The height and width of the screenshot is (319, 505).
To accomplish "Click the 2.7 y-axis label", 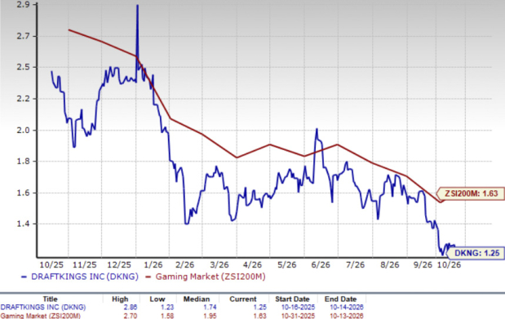I will pyautogui.click(x=23, y=36).
